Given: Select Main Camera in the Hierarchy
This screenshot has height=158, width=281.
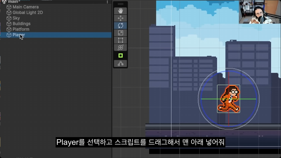Looking at the screenshot, I should (25, 7).
